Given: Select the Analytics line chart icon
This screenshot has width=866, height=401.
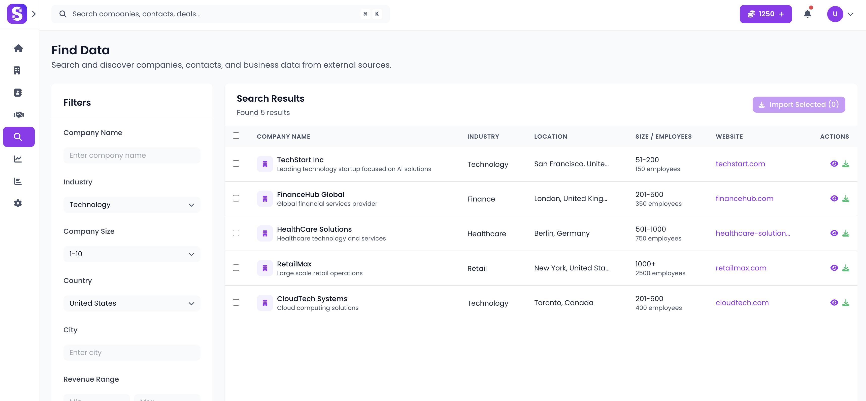Looking at the screenshot, I should 18,159.
